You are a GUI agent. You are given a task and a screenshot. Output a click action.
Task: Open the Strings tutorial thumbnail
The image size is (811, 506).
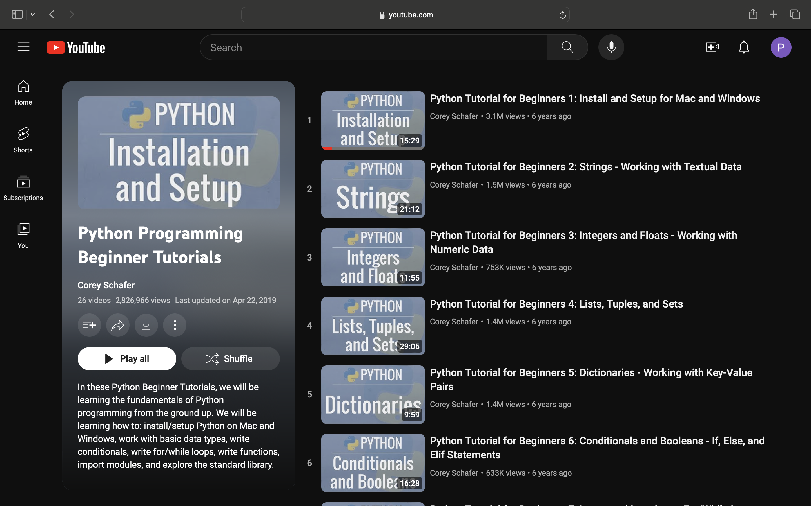[372, 188]
